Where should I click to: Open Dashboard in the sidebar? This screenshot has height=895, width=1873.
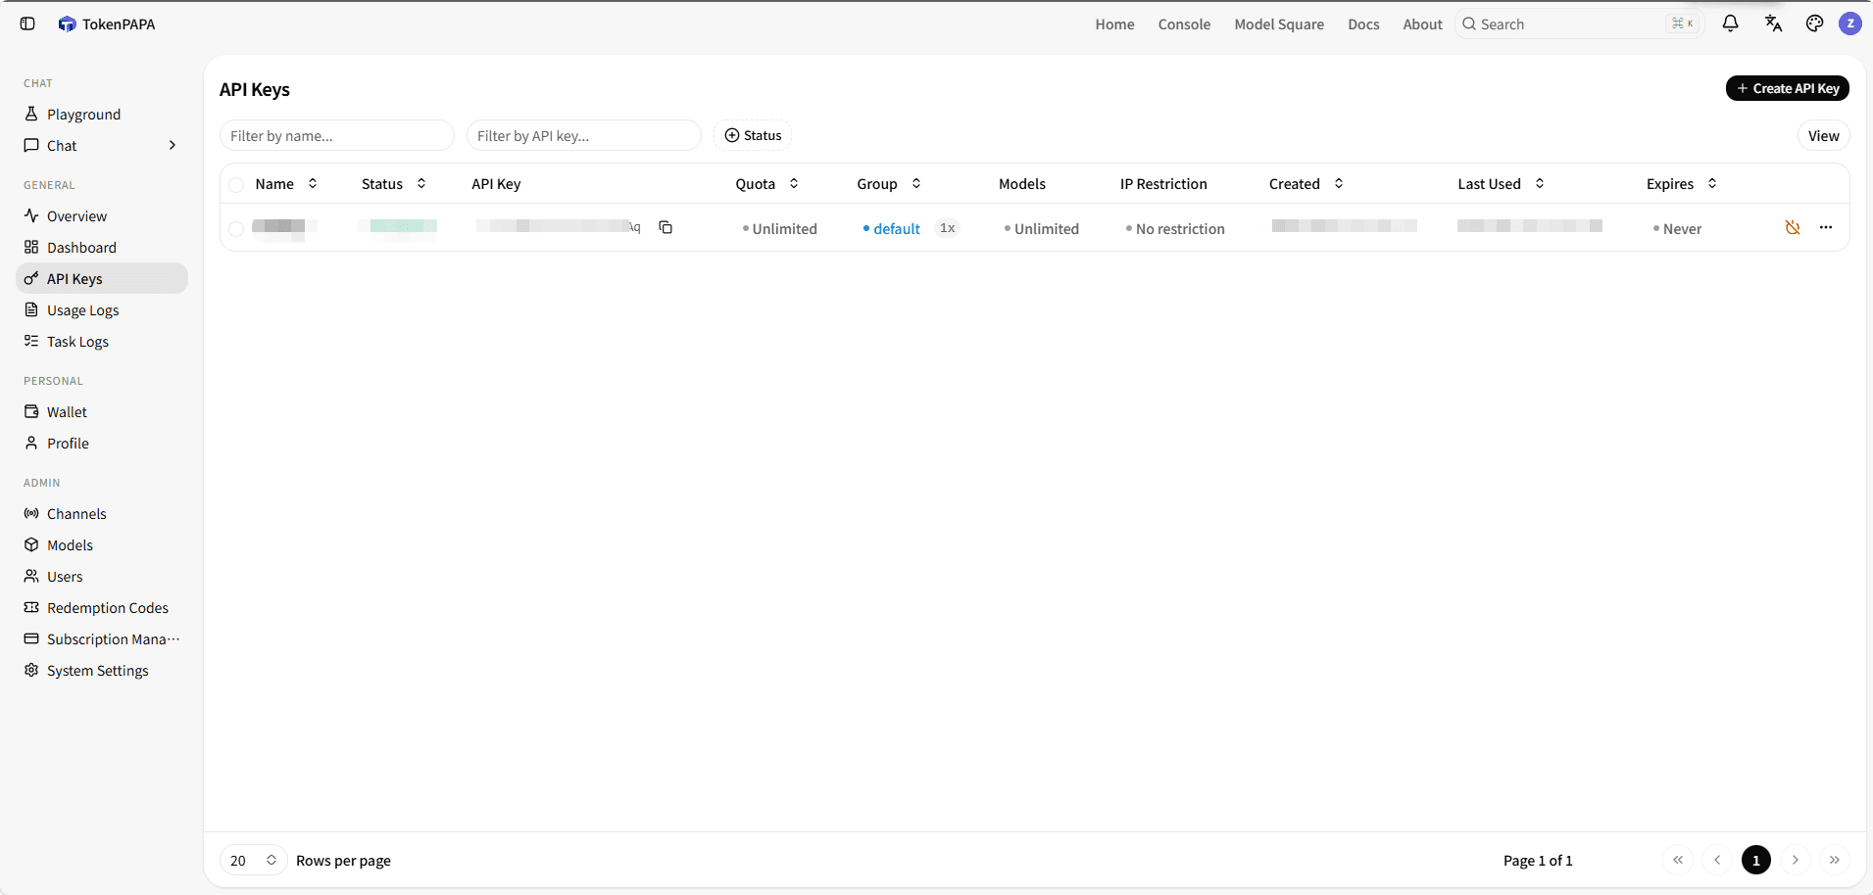(x=102, y=248)
